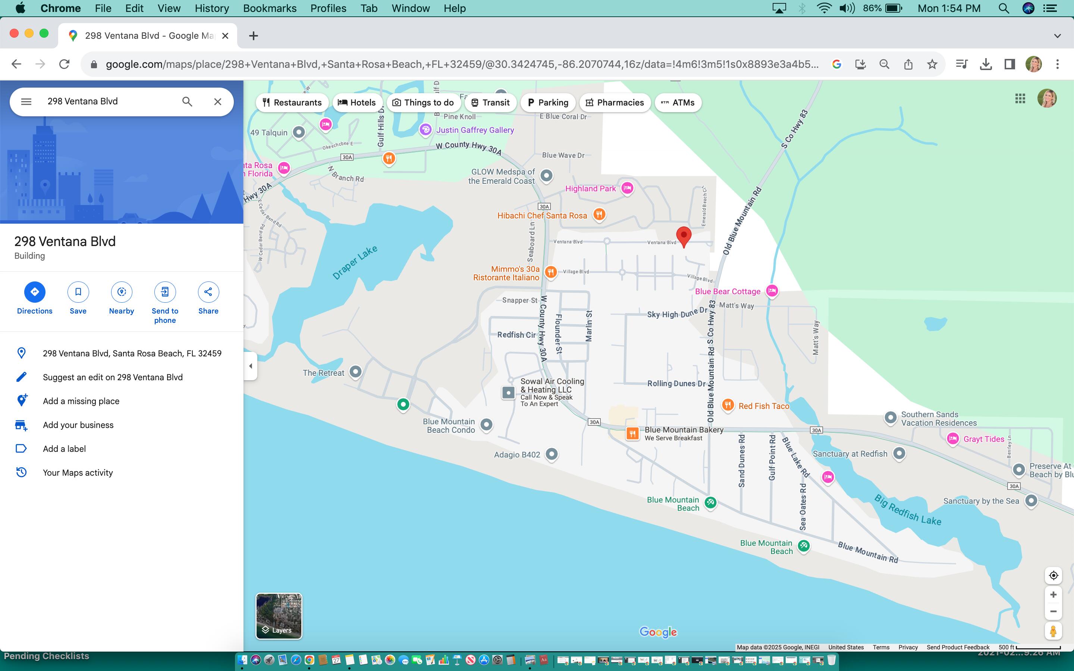Click the 298 Ventana Blvd search field
1074x671 pixels.
(x=109, y=102)
